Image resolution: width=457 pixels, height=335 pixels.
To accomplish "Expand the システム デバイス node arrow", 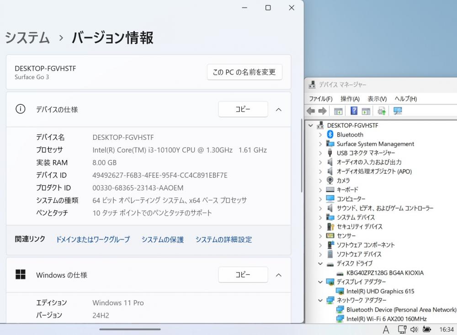I will (x=320, y=218).
